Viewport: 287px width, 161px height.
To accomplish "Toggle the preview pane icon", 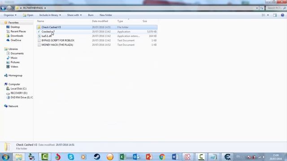I will point(275,15).
